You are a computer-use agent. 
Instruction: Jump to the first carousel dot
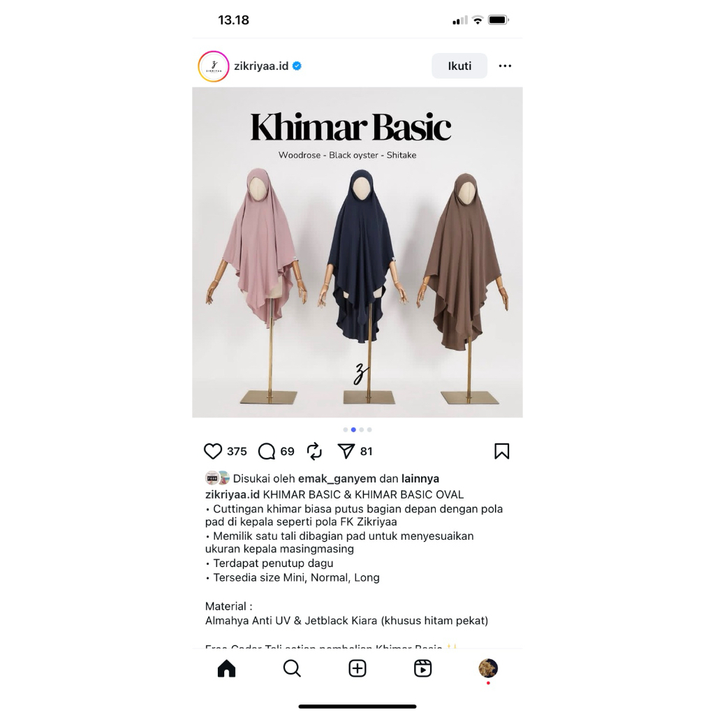(x=345, y=429)
